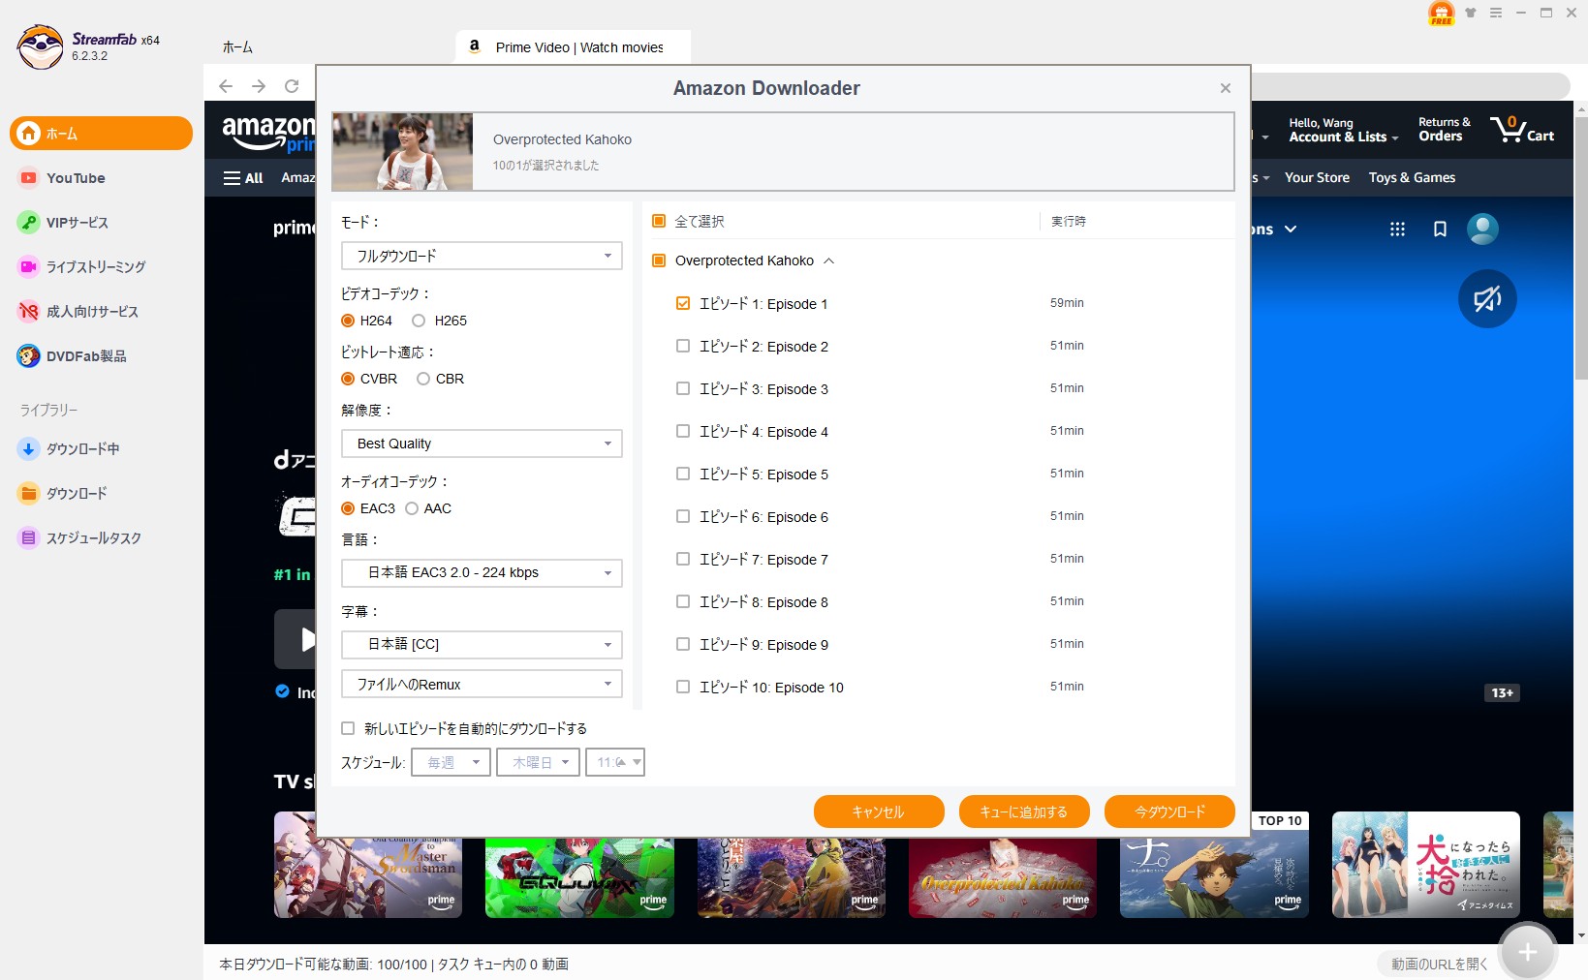Open Account & Lists menu

(1343, 130)
